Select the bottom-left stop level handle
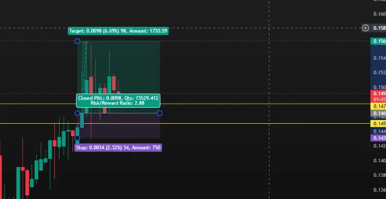The height and width of the screenshot is (199, 386). [x=77, y=138]
